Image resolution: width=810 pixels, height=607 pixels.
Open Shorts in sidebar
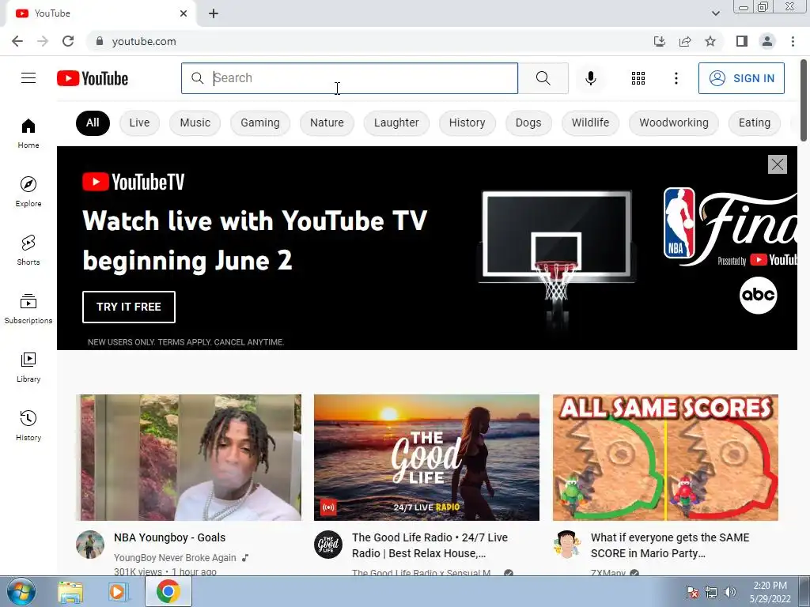[28, 250]
